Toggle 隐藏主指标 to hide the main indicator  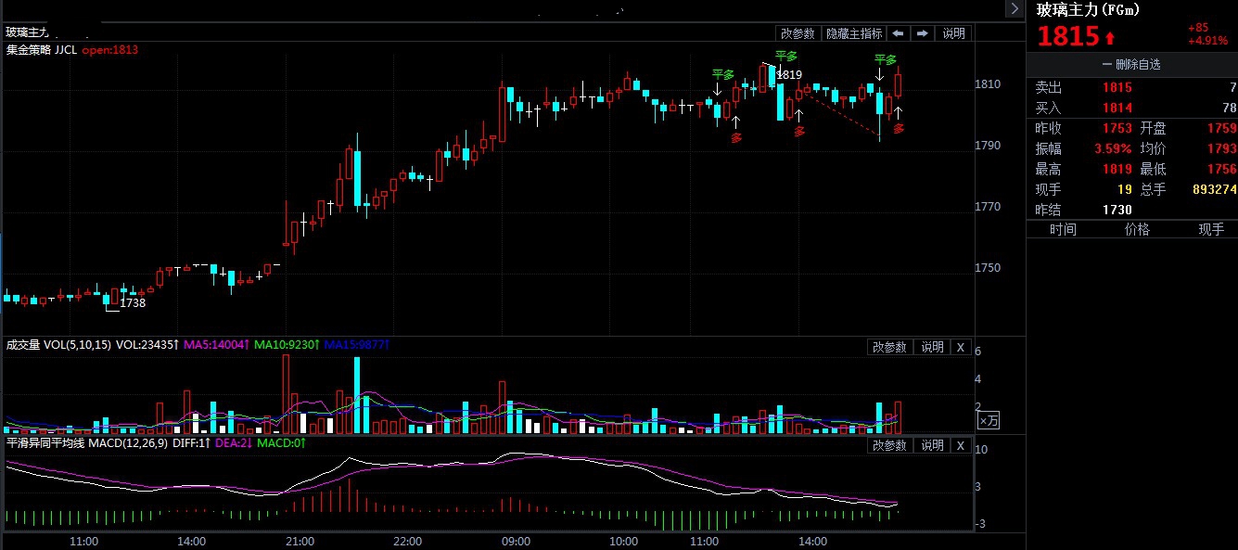point(854,33)
